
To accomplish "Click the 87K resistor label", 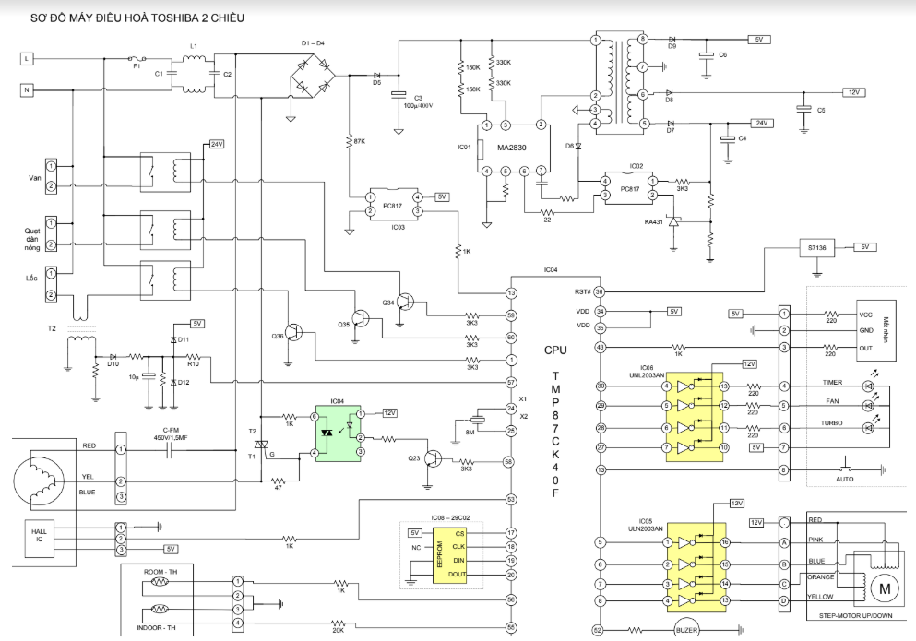I will click(x=359, y=141).
